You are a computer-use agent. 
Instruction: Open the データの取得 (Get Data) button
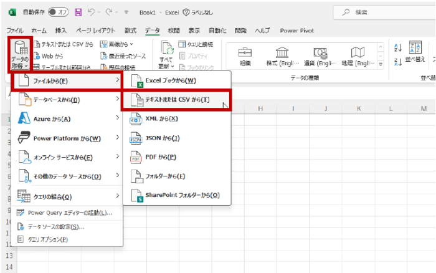pyautogui.click(x=20, y=54)
